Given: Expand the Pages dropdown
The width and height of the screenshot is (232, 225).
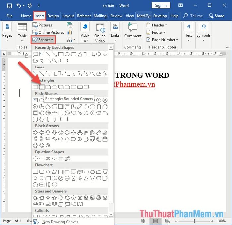Looking at the screenshot, I should tap(7, 32).
